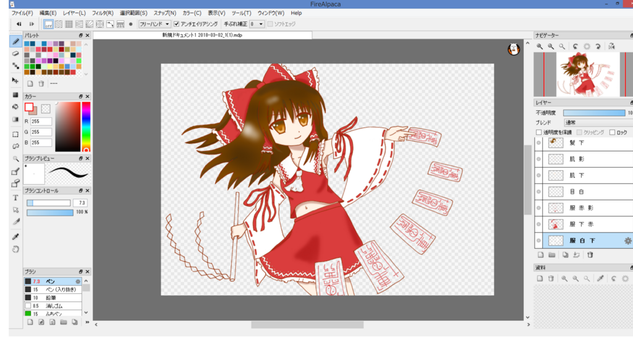The width and height of the screenshot is (633, 352).
Task: Select the gradient tool
Action: (x=15, y=119)
